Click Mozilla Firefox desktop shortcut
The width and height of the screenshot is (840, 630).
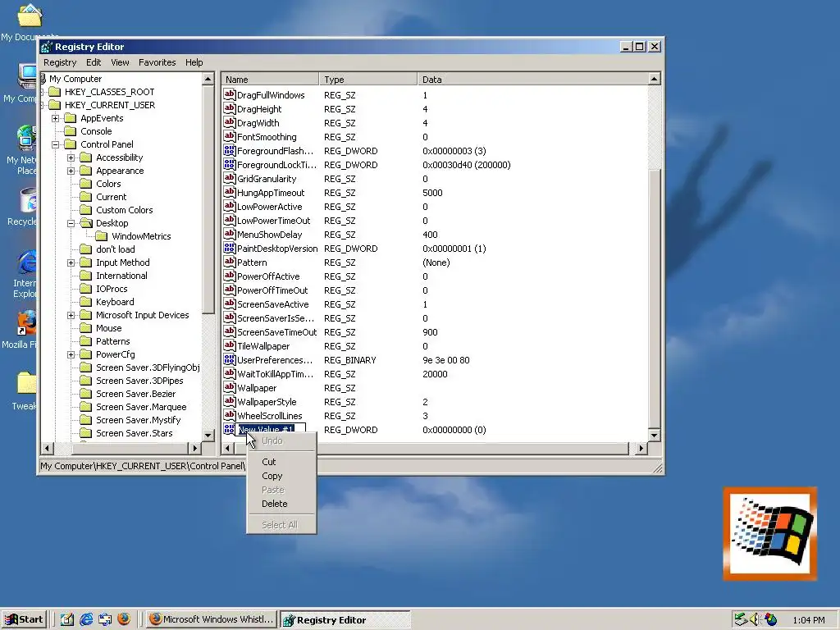click(x=26, y=323)
